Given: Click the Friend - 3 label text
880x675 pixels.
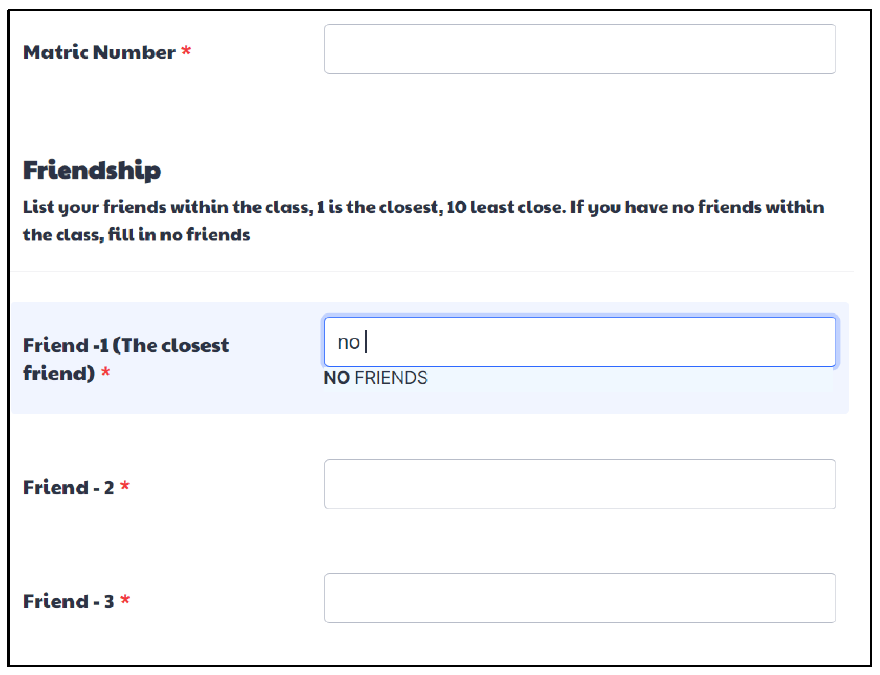Looking at the screenshot, I should tap(69, 601).
